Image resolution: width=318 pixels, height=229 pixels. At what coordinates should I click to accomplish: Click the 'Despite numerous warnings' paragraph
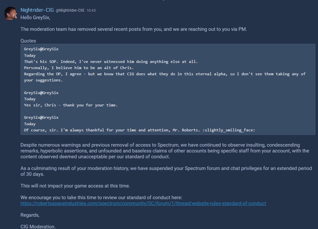click(165, 151)
